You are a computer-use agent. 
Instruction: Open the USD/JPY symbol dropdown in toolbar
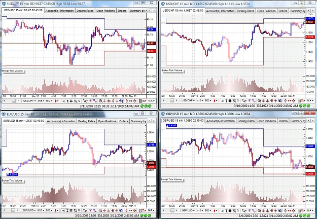[29, 101]
